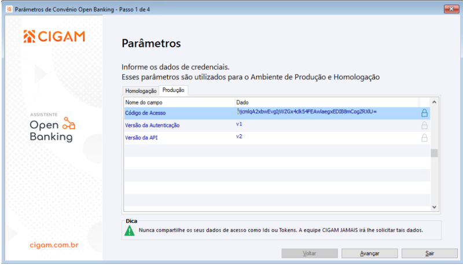Select the Produção tab
The width and height of the screenshot is (463, 265).
173,90
